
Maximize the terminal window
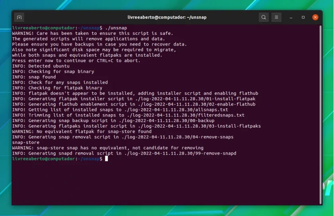pos(303,17)
